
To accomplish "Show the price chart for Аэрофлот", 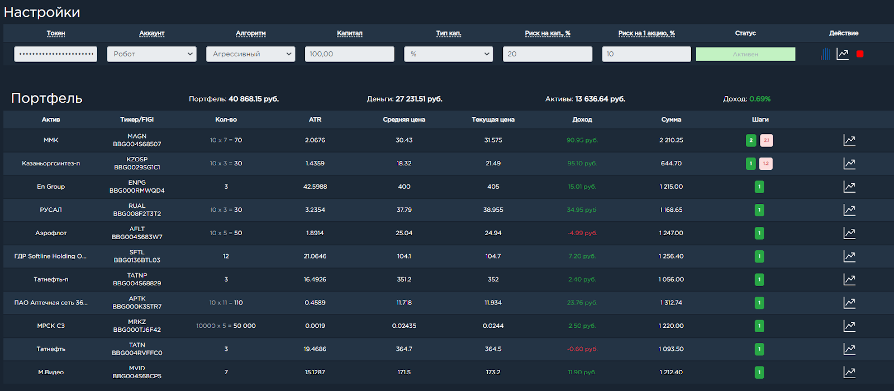I will click(x=849, y=233).
